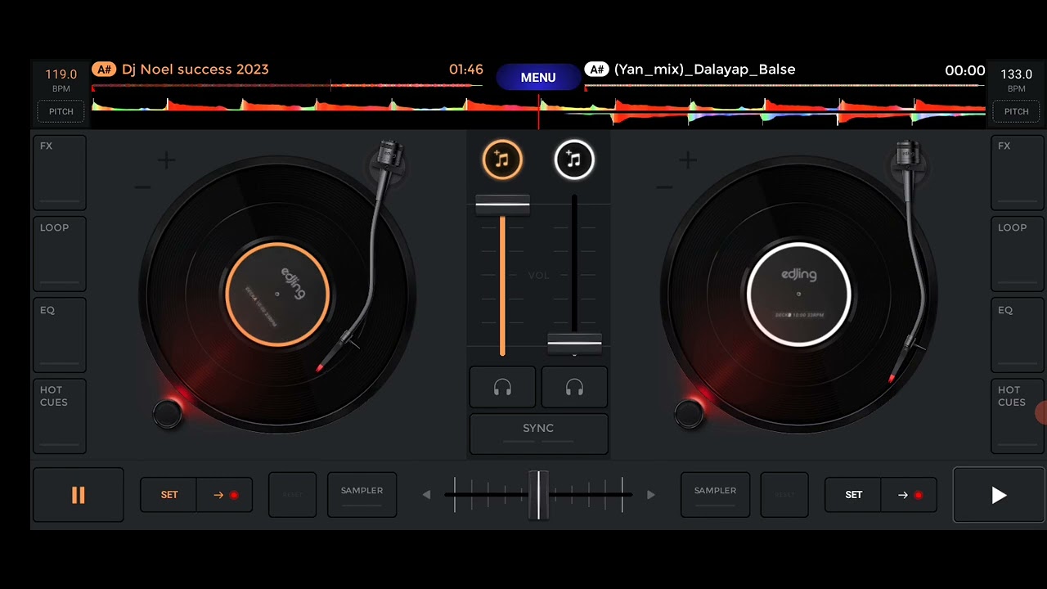Open the left deck LOOP panel
Viewport: 1047px width, 589px height.
(60, 254)
